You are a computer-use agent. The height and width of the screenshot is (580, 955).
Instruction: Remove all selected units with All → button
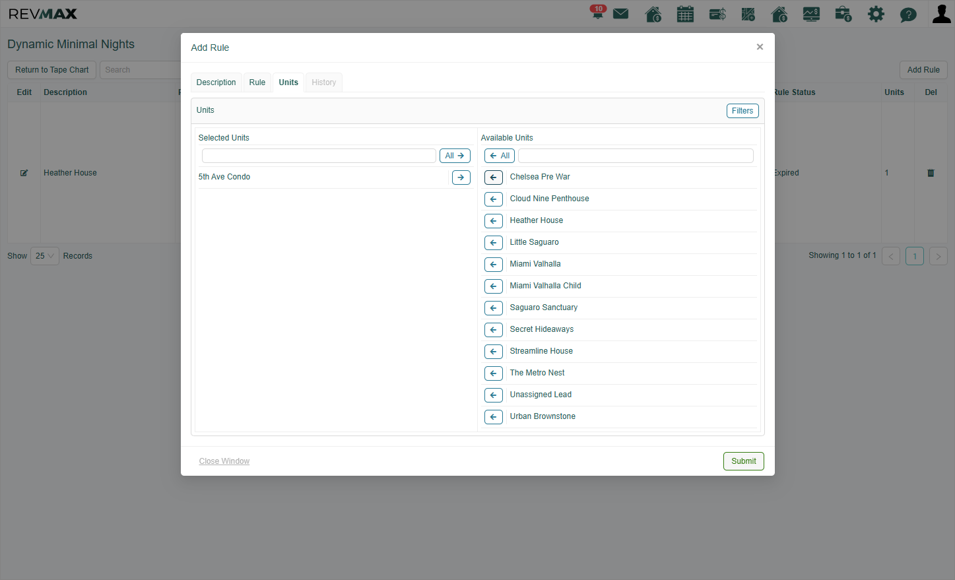pyautogui.click(x=455, y=156)
